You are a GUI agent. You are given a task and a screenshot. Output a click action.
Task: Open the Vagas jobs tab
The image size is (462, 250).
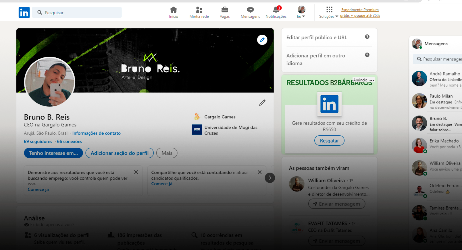tap(225, 13)
